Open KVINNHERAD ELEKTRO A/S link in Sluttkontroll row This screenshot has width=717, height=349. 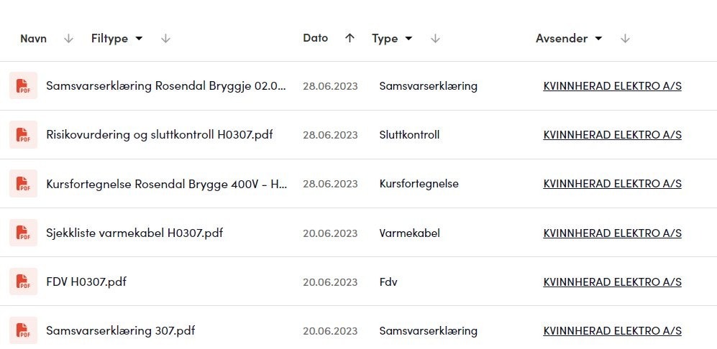[x=612, y=135]
